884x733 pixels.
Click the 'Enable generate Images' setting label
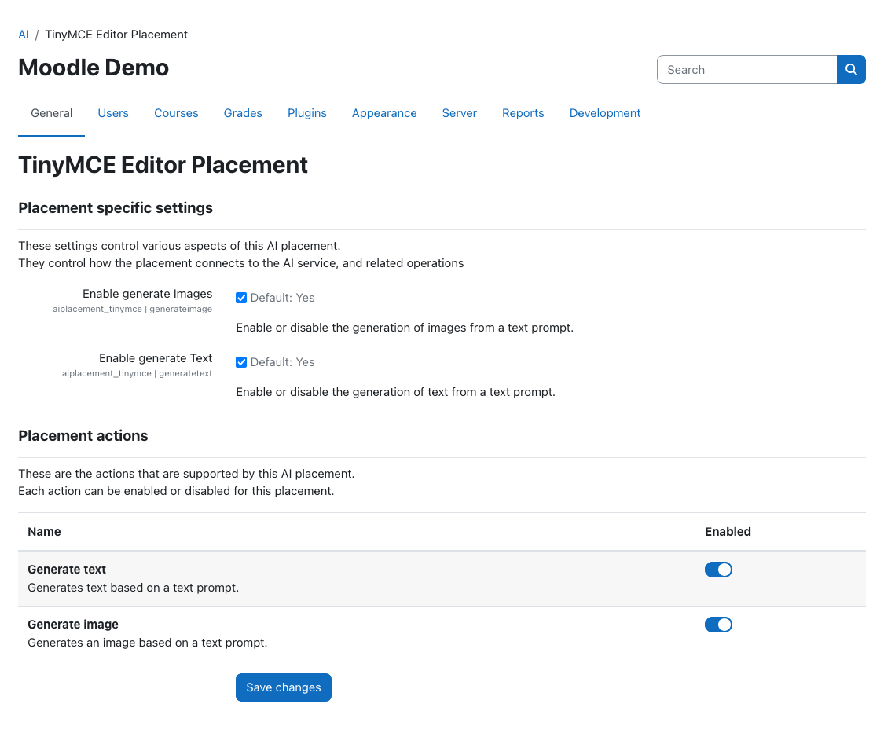[x=148, y=294]
